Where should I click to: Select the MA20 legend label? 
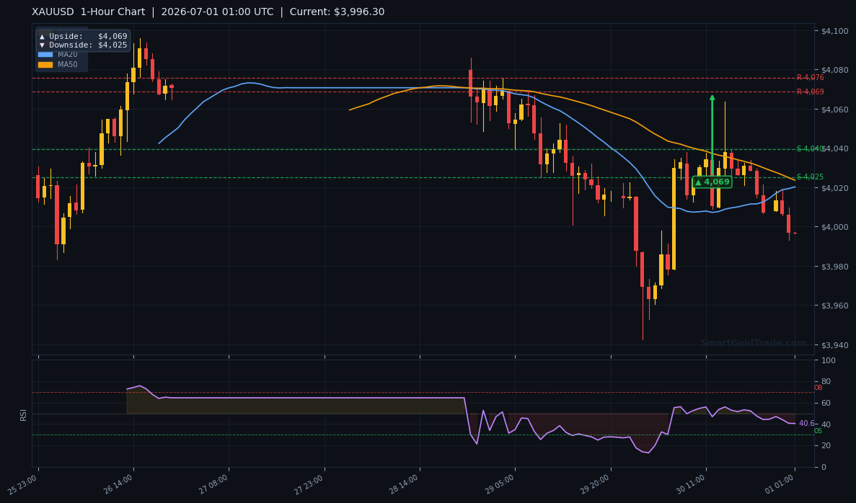click(x=68, y=55)
